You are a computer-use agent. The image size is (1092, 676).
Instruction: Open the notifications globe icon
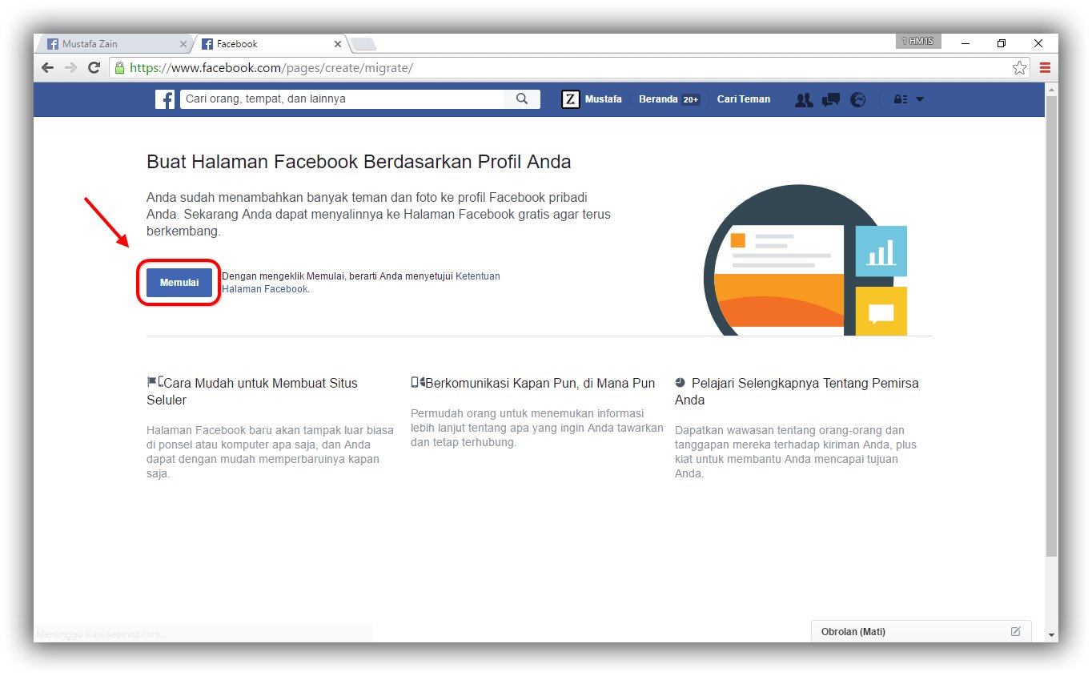[x=857, y=99]
